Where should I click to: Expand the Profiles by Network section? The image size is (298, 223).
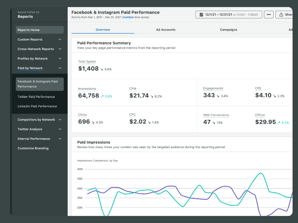pos(60,59)
